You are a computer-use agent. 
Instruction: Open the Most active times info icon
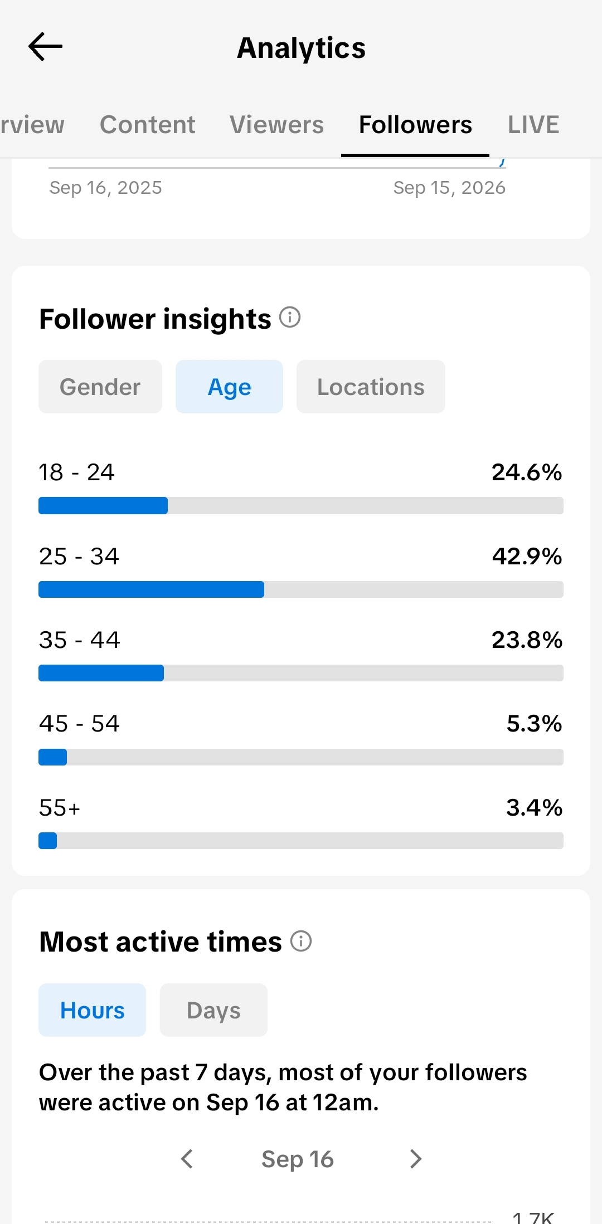[301, 941]
